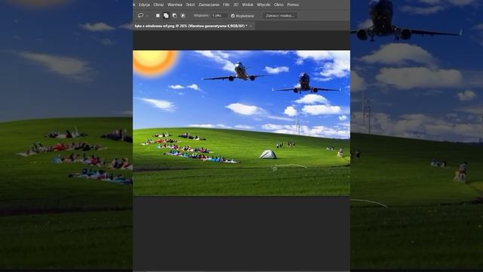Open the Obraz menu
The image size is (483, 272).
[x=158, y=5]
